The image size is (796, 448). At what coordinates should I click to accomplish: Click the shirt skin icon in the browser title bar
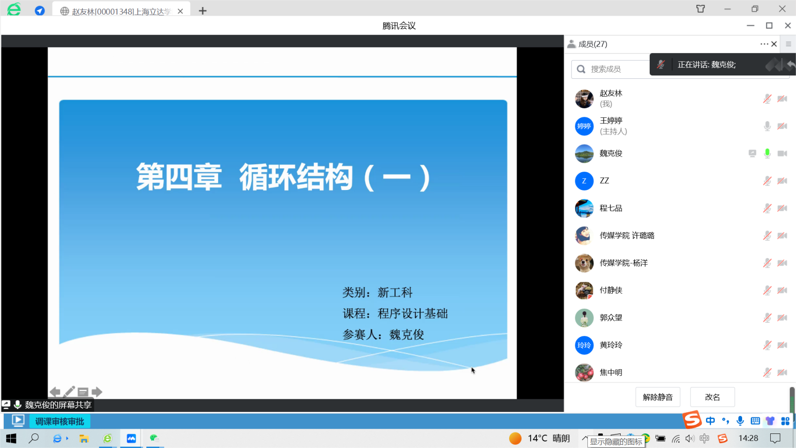click(x=700, y=9)
